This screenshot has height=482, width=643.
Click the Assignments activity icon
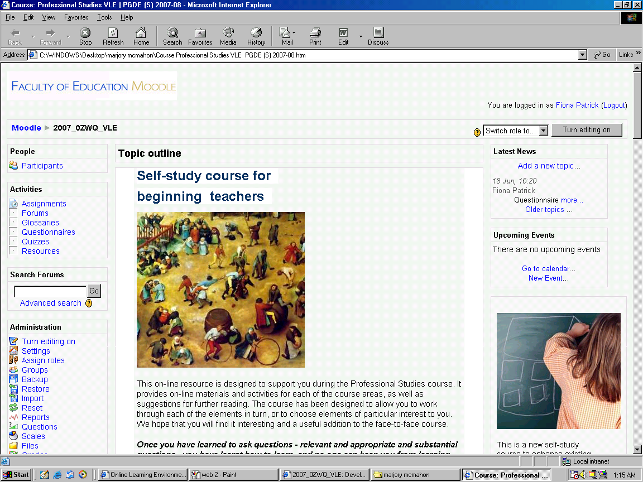tap(13, 203)
